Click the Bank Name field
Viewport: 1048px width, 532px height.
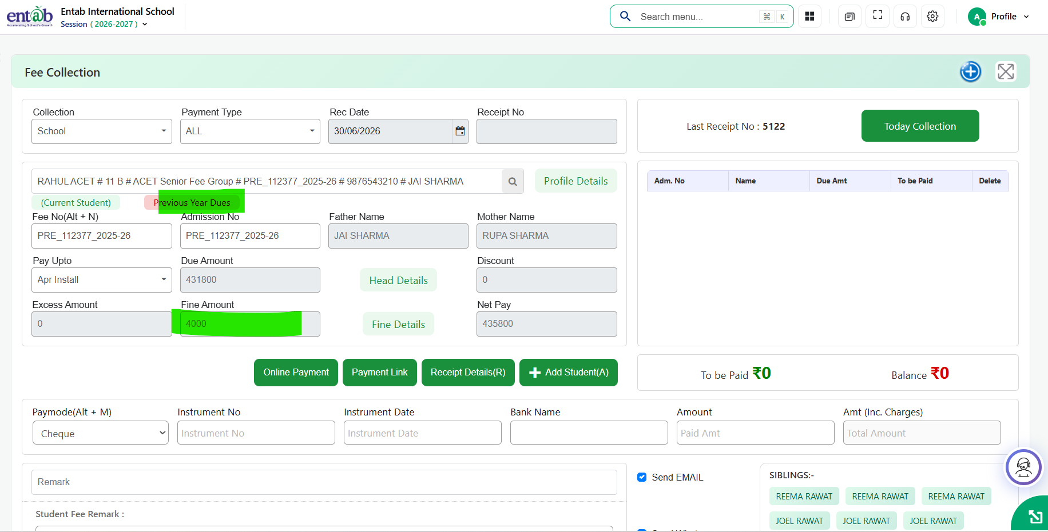pos(589,433)
